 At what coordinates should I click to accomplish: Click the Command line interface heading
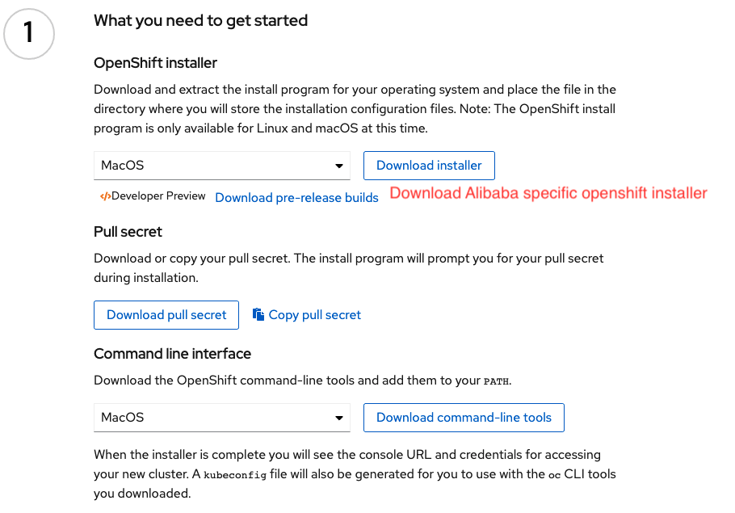tap(172, 354)
